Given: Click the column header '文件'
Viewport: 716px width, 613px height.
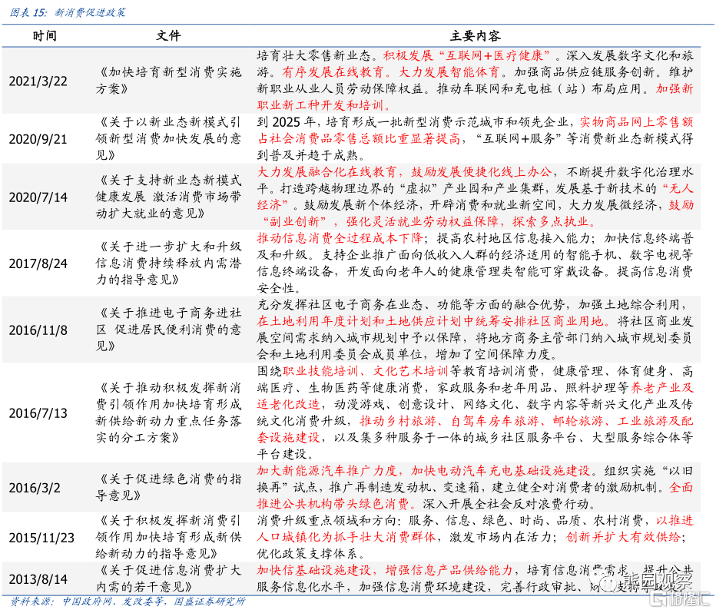Looking at the screenshot, I should (x=168, y=35).
